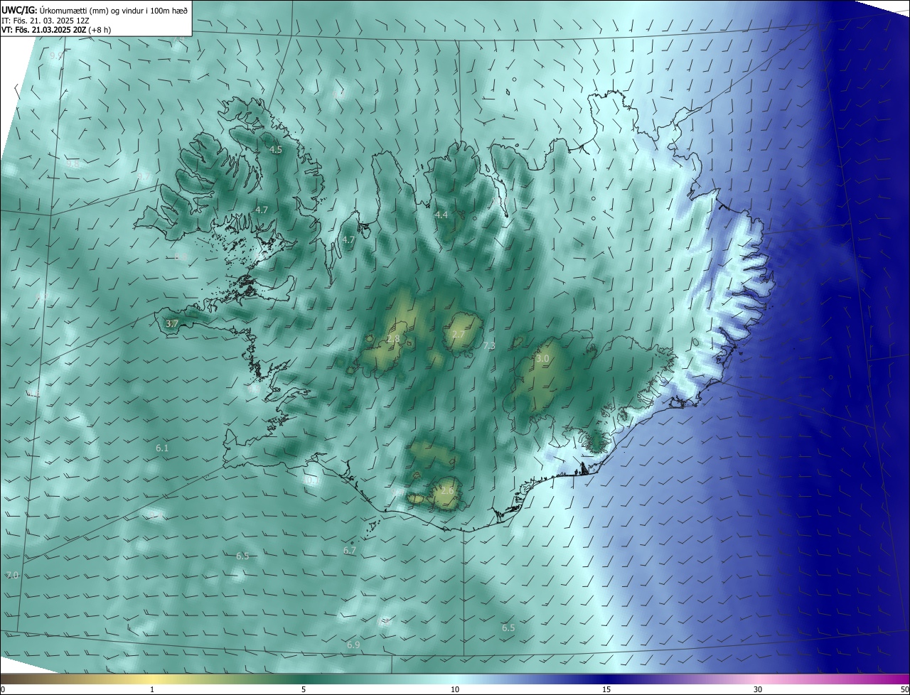
Task: Click the 4.4 value on the map
Action: pyautogui.click(x=441, y=215)
